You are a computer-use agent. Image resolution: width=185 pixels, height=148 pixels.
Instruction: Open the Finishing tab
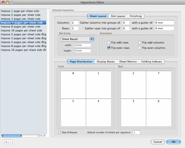pyautogui.click(x=136, y=16)
